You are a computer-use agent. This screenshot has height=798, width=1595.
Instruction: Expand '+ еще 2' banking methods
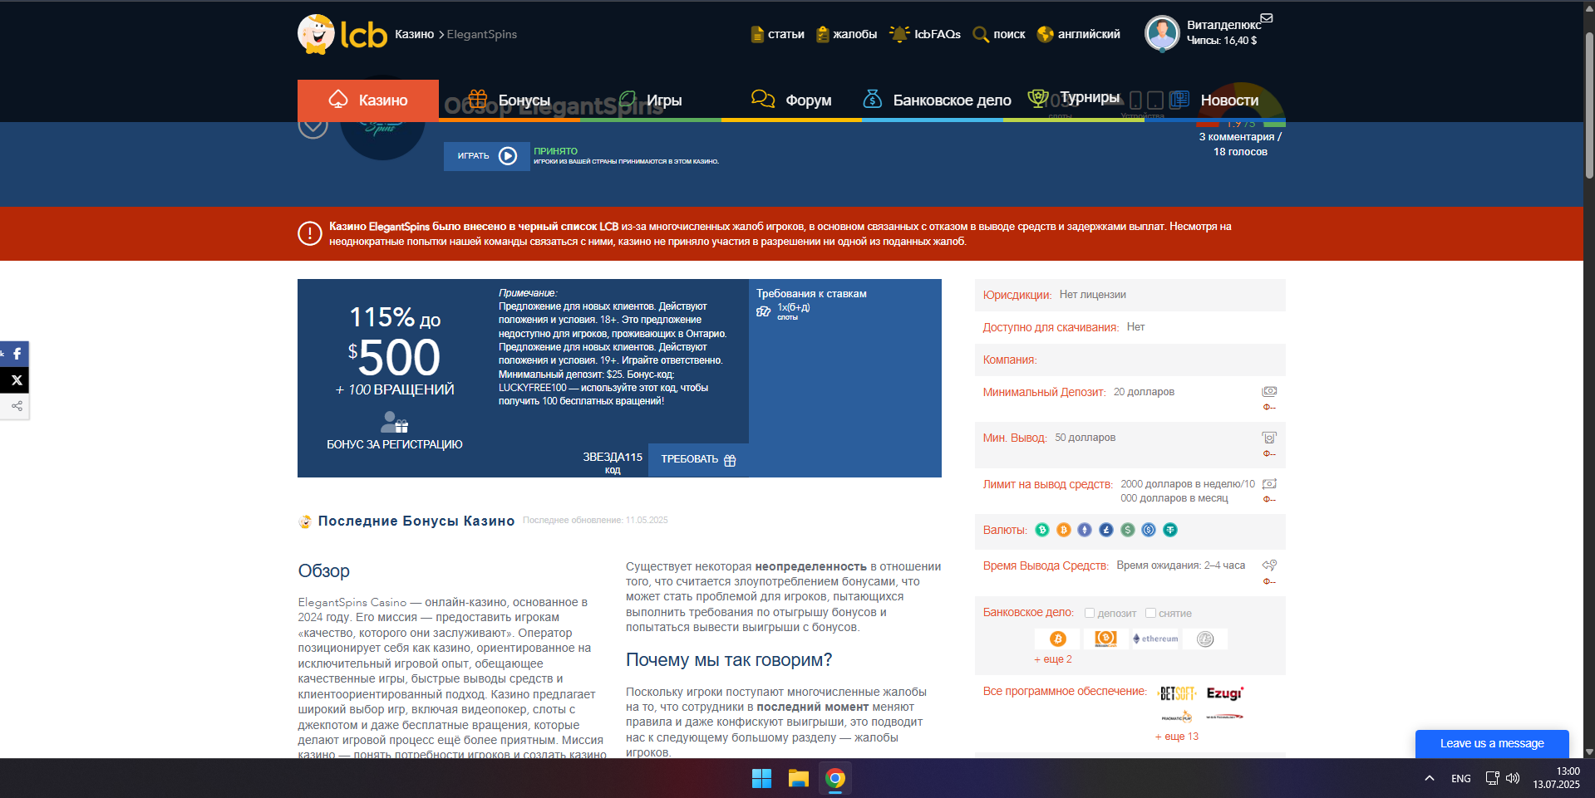[1052, 659]
